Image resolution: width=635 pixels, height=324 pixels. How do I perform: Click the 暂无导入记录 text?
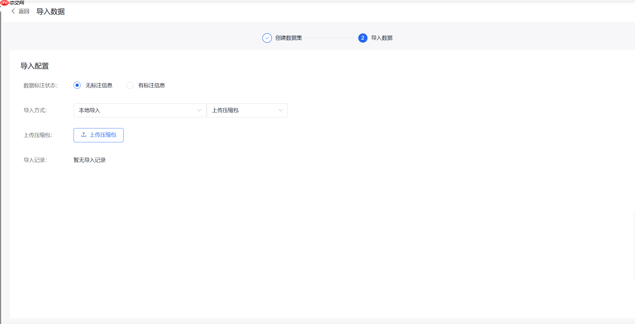click(x=90, y=160)
